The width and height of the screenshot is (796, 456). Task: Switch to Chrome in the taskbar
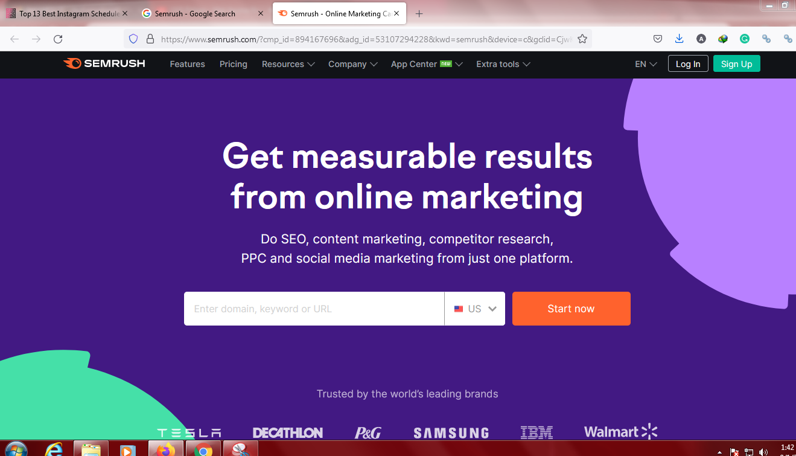[203, 449]
